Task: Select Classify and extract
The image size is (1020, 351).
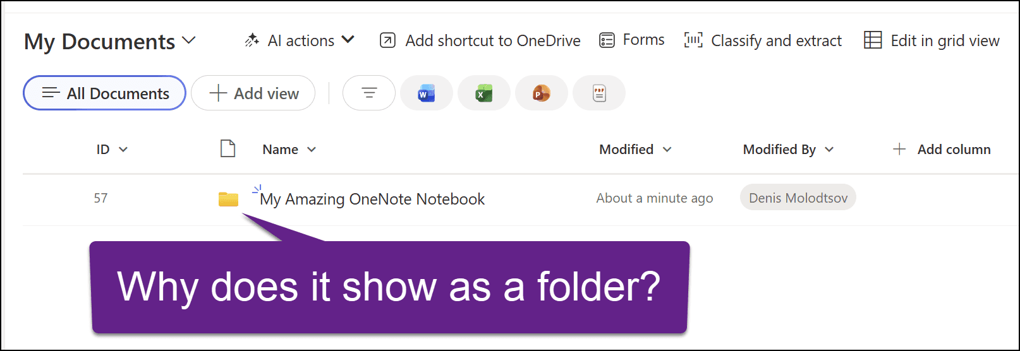Action: tap(763, 40)
